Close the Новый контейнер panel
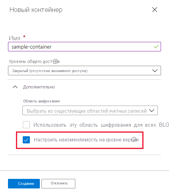Image resolution: width=169 pixels, height=196 pixels. [155, 10]
